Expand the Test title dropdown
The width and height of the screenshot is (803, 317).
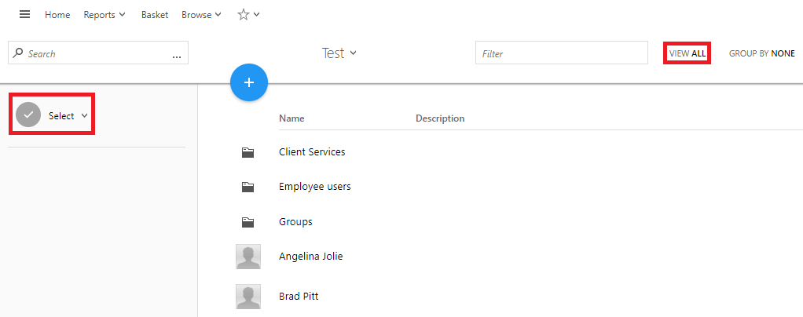339,53
